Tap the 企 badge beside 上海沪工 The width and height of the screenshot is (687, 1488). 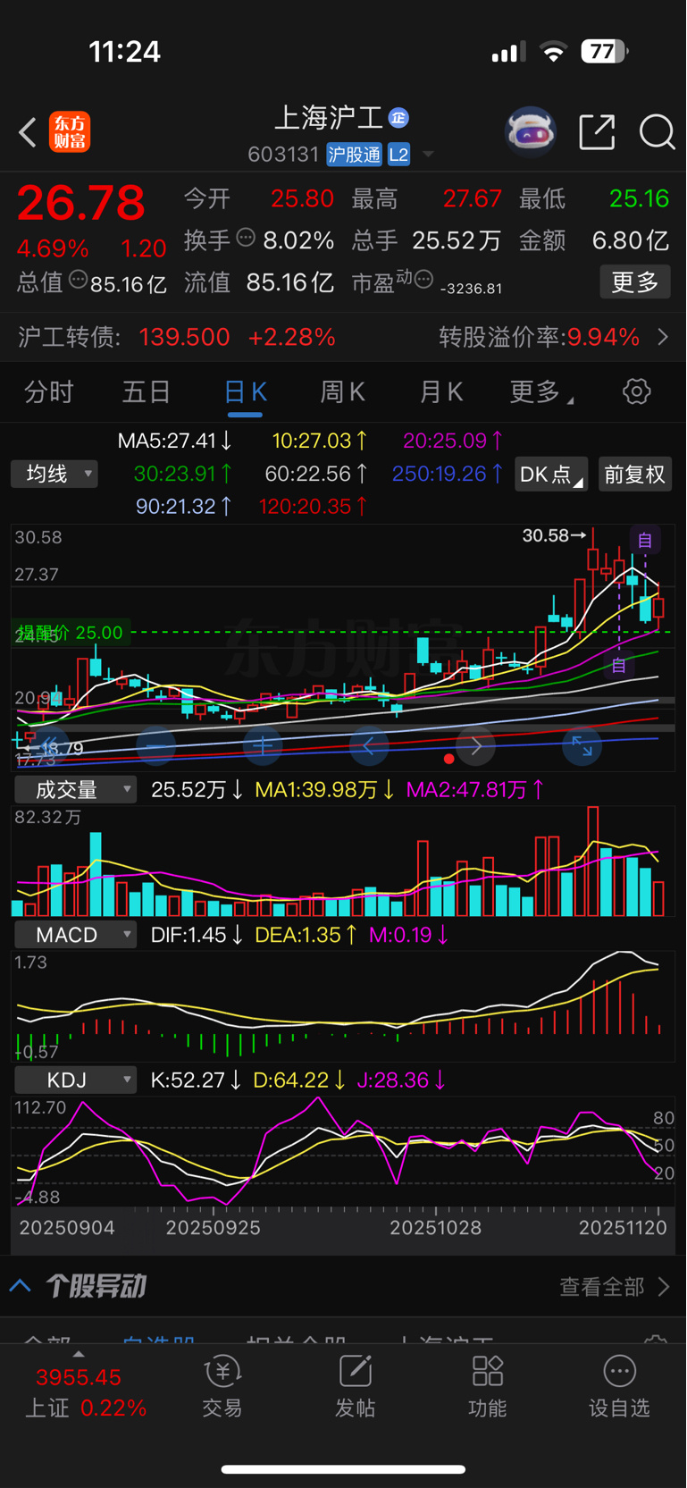point(398,117)
